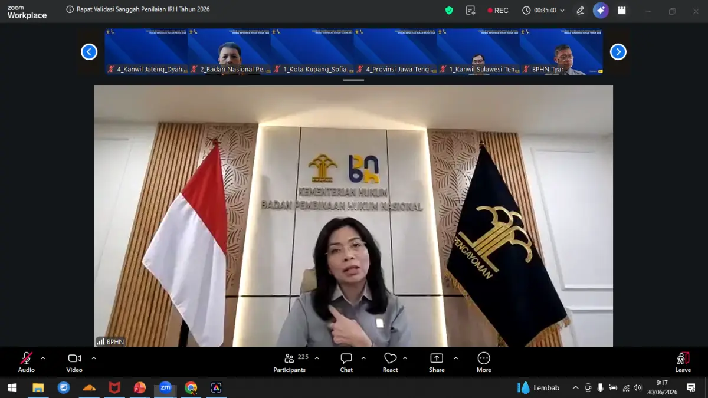Expand the audio options chevron
Viewport: 708px width, 398px height.
point(42,358)
